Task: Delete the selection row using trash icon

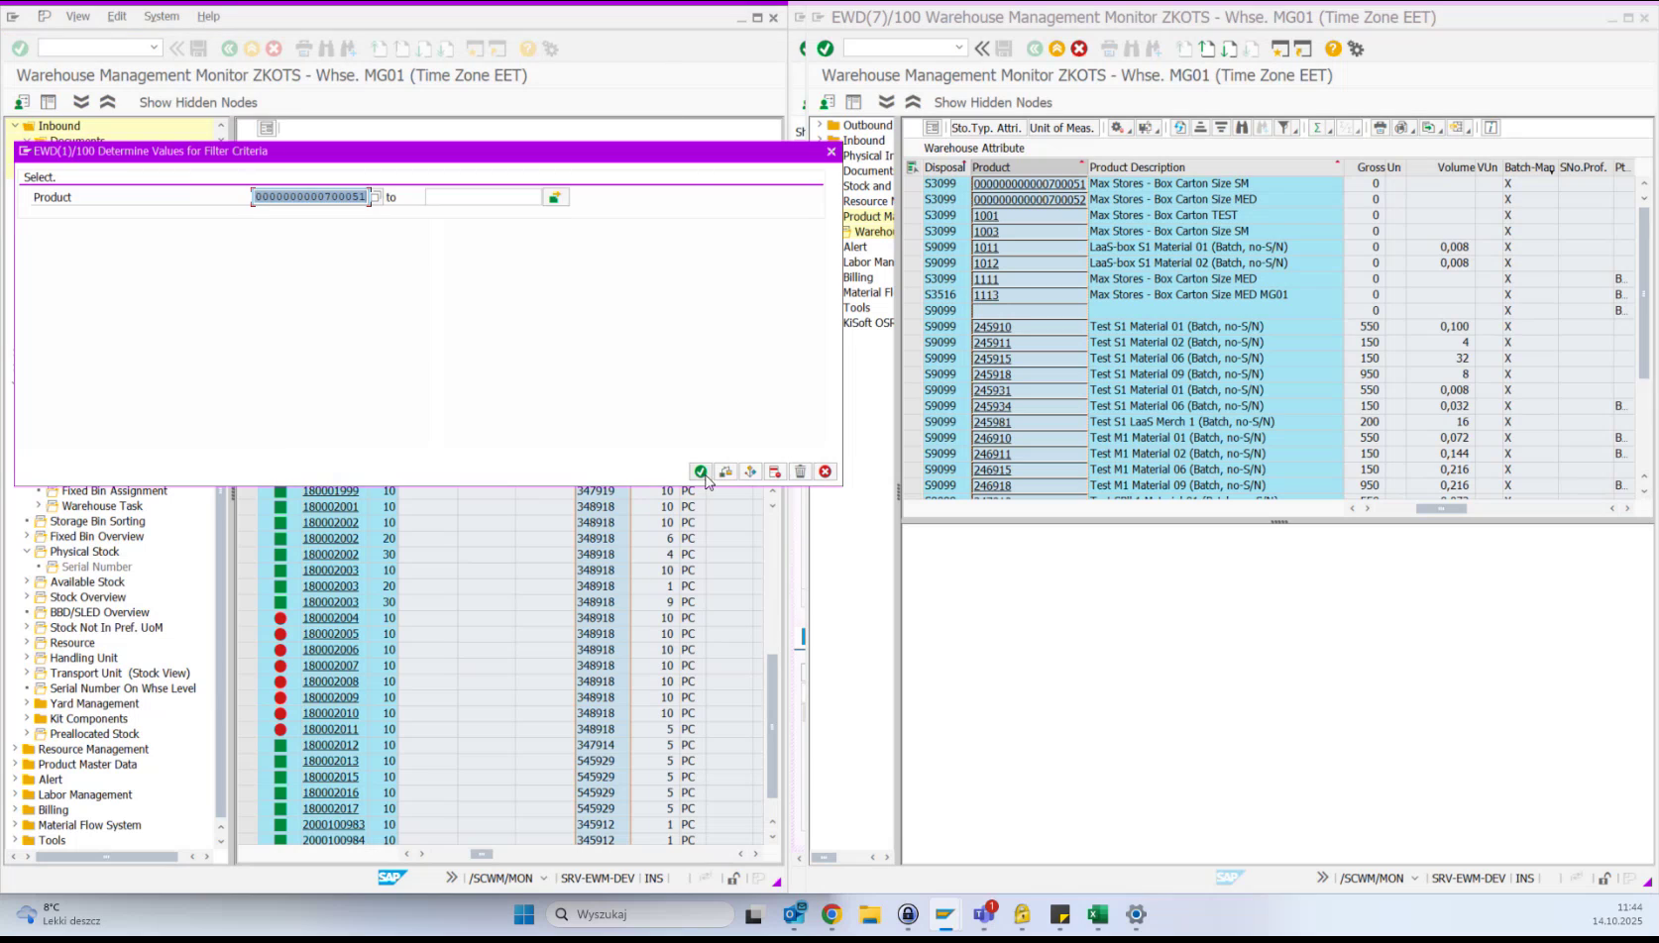Action: click(x=800, y=471)
